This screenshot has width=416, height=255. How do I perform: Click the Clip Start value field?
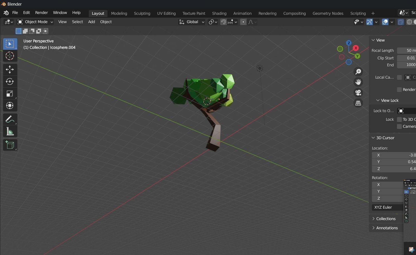click(407, 58)
